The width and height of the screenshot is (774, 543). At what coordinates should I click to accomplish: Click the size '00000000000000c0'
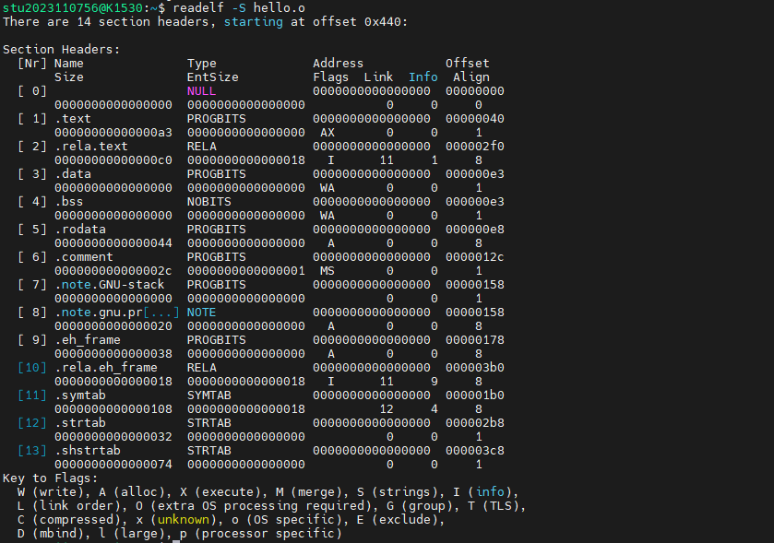point(113,159)
